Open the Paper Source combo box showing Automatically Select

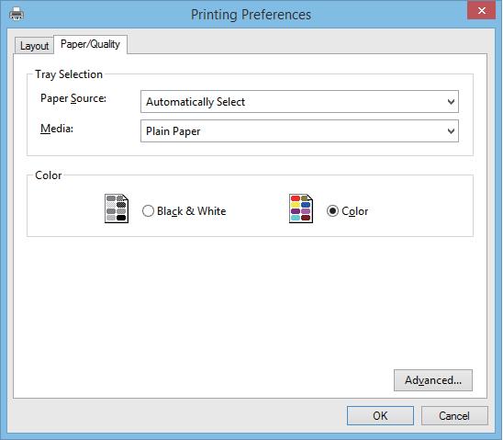pyautogui.click(x=299, y=101)
